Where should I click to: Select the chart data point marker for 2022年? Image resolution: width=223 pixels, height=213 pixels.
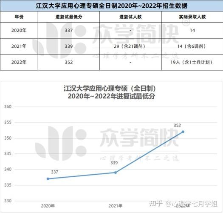(183, 132)
